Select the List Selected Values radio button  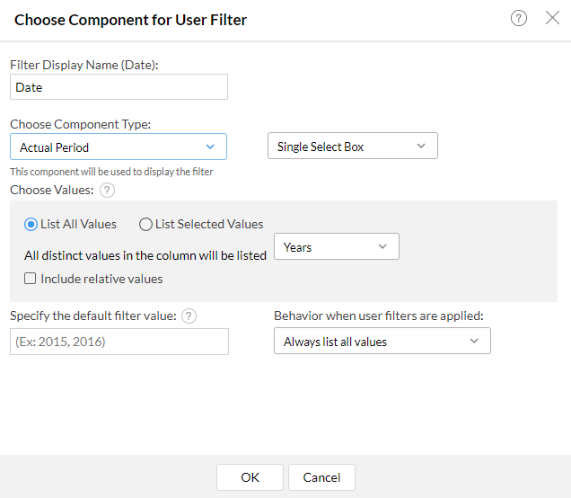click(x=146, y=224)
